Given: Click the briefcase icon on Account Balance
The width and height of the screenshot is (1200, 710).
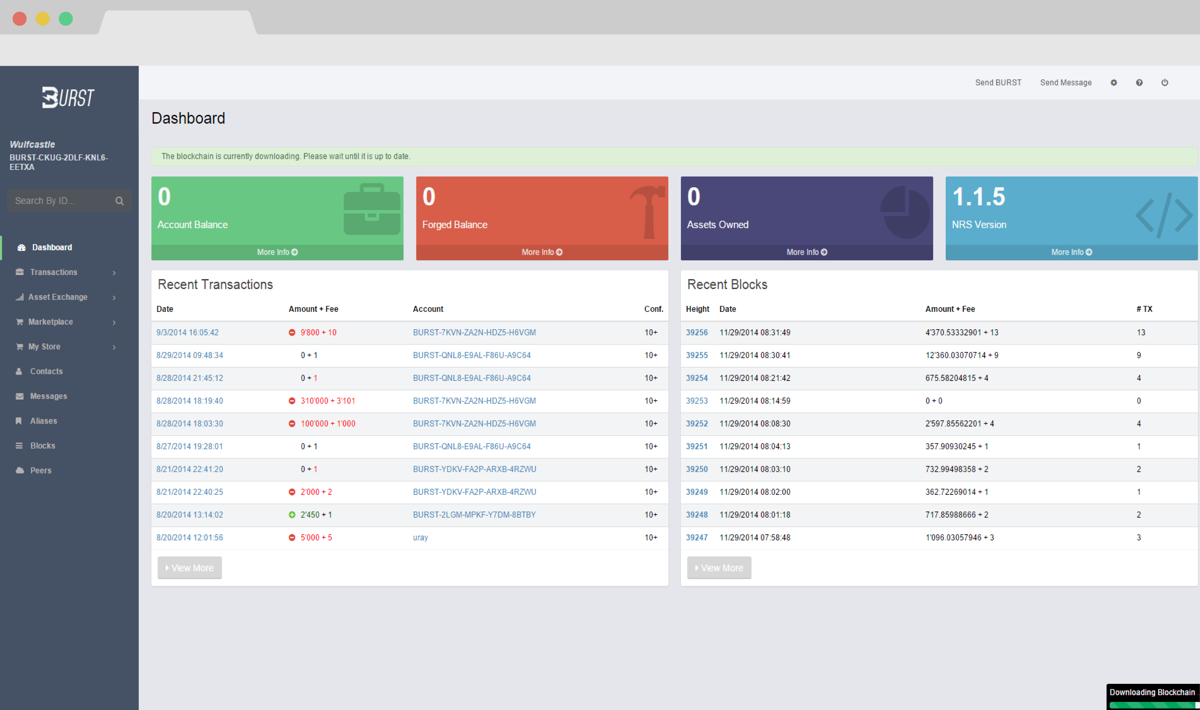Looking at the screenshot, I should [x=372, y=209].
